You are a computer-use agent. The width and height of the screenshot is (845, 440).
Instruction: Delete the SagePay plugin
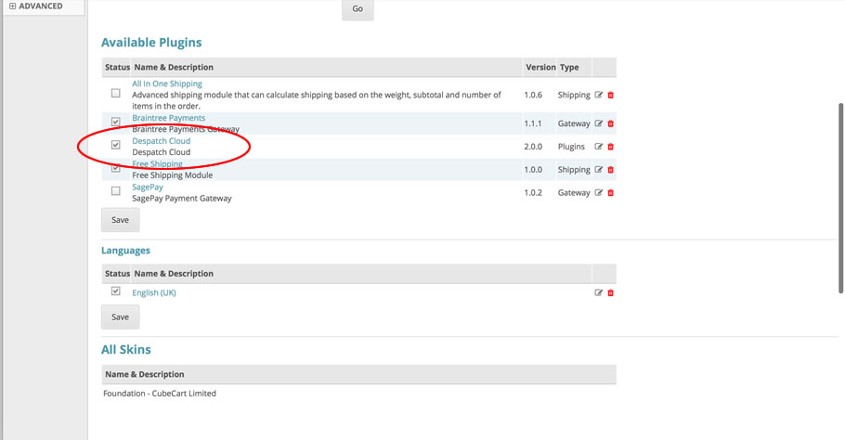(x=611, y=193)
